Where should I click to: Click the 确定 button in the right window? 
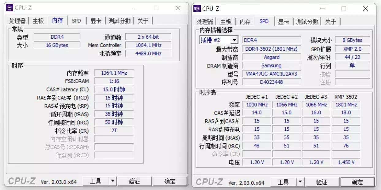tap(357, 182)
